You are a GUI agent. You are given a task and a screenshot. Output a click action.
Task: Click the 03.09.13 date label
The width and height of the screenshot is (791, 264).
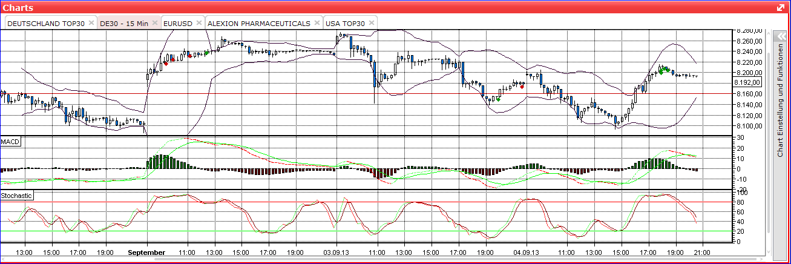click(335, 252)
